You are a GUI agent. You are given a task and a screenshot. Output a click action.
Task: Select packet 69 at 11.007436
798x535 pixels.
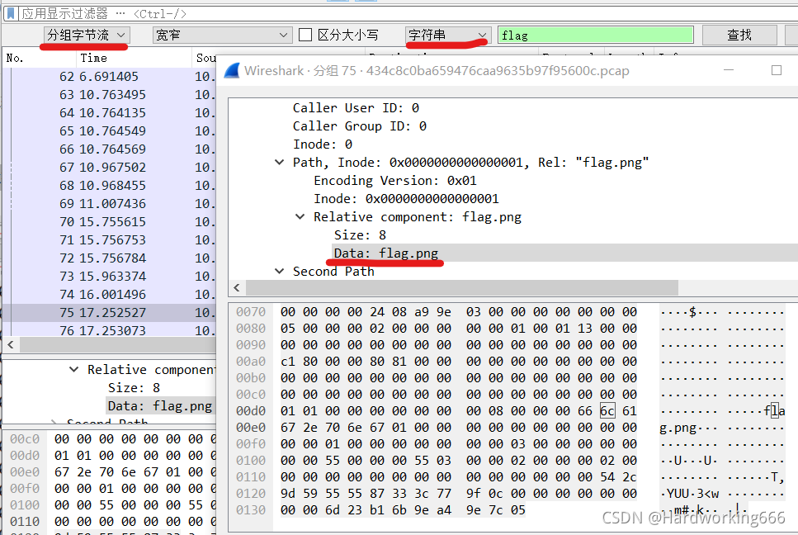109,204
